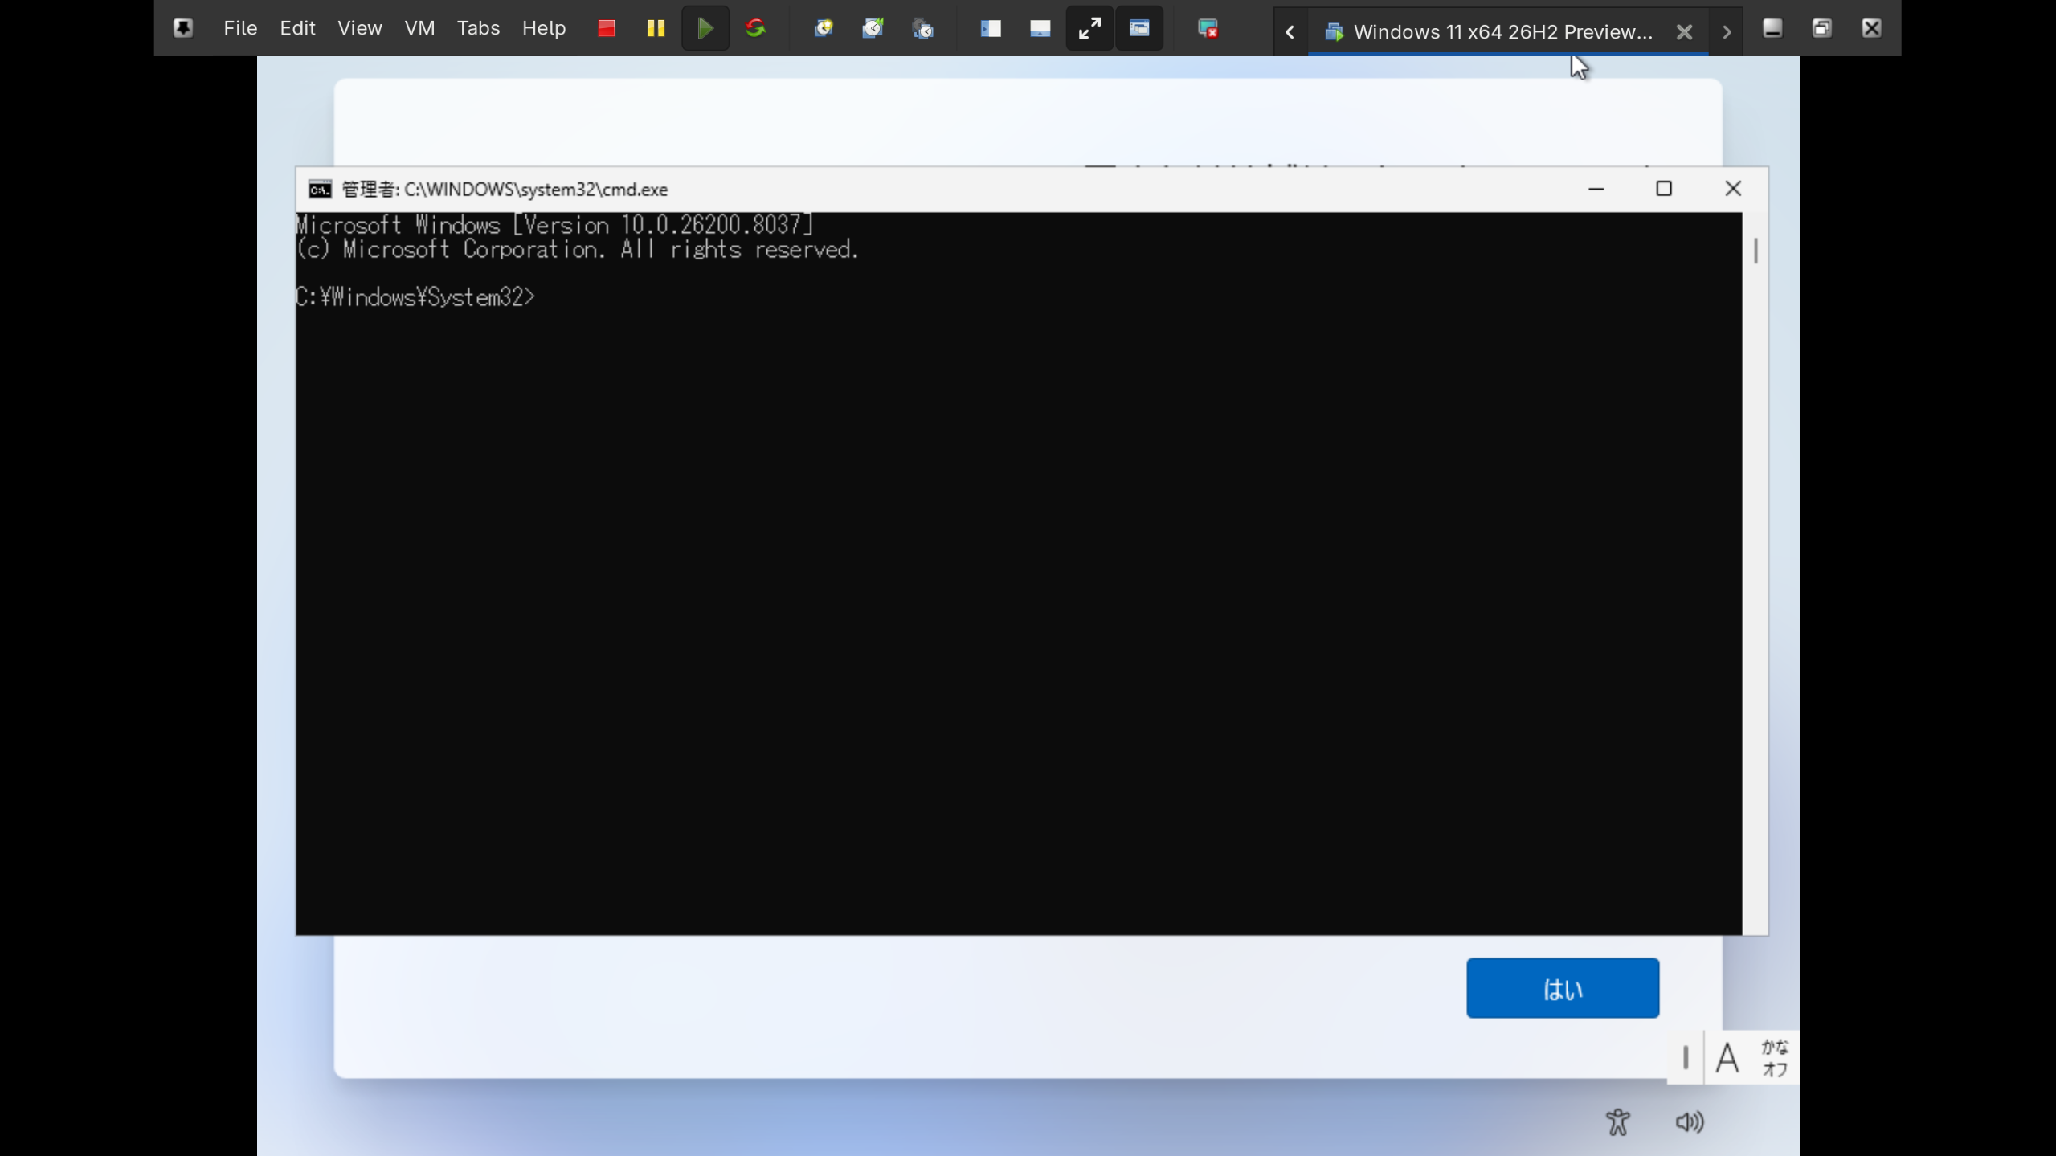Viewport: 2056px width, 1156px height.
Task: Close the VMware Workstation window
Action: [1872, 28]
